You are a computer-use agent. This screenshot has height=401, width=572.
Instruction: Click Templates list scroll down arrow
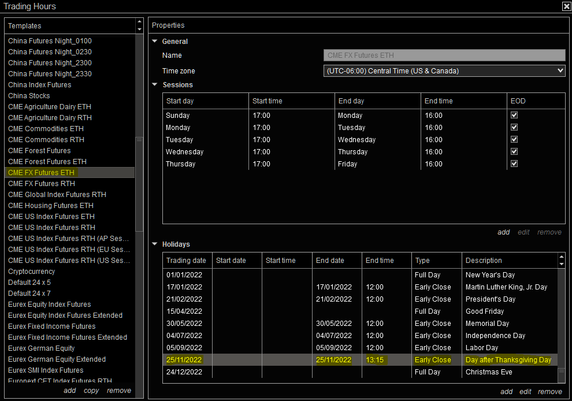tap(139, 29)
